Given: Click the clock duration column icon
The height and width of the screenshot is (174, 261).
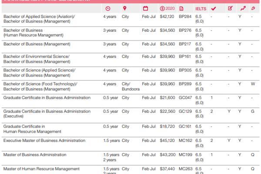Looking at the screenshot, I should point(108,8).
